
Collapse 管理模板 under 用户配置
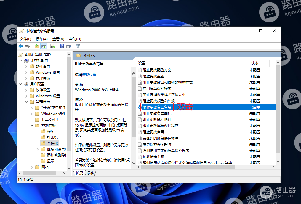(x=26, y=102)
